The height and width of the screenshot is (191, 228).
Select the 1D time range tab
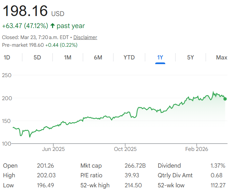(7, 57)
